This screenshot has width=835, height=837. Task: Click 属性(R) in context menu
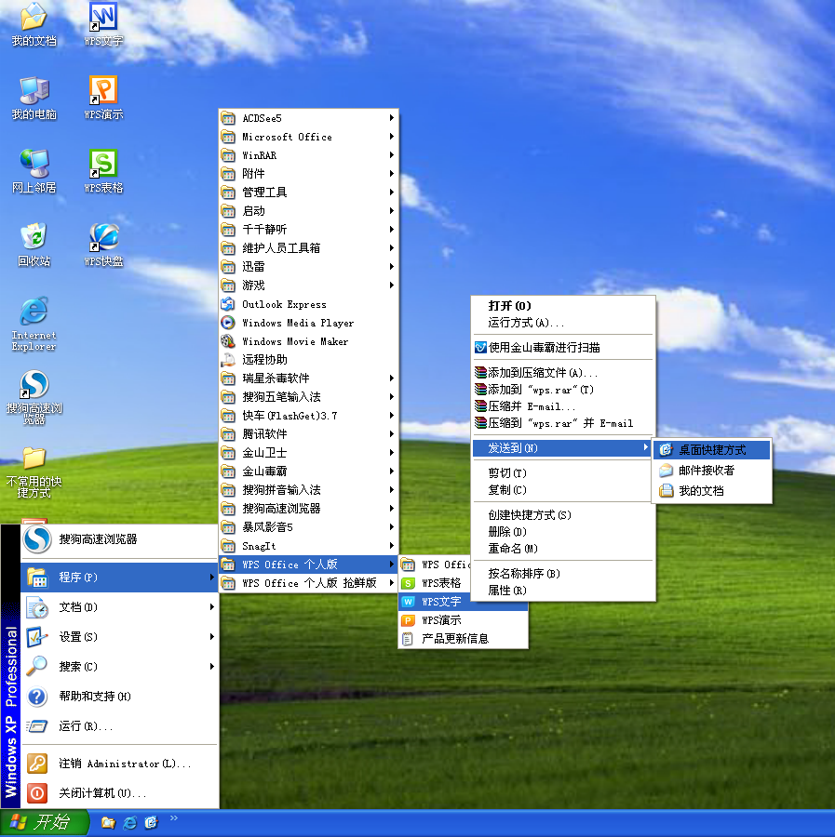(x=563, y=591)
